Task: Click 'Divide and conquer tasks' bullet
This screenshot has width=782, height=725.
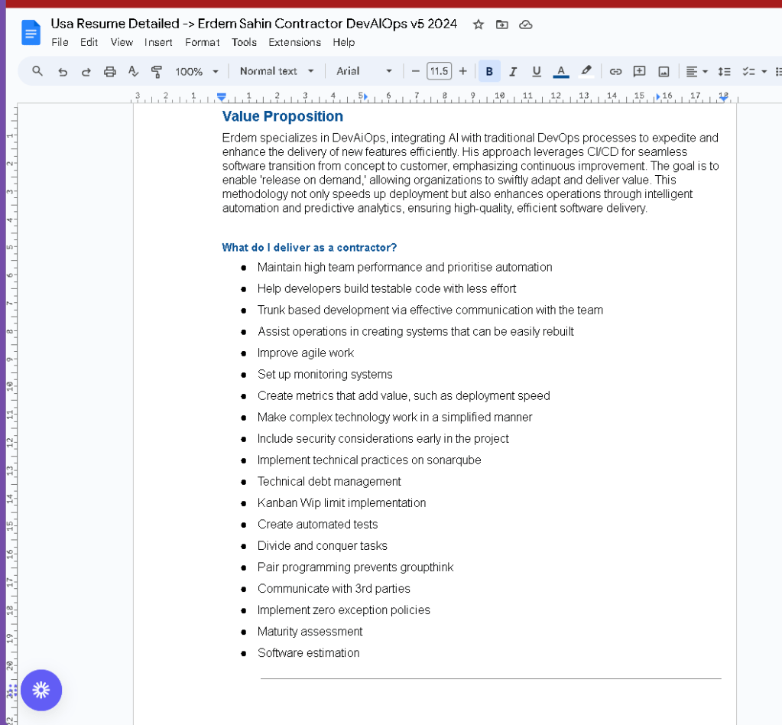Action: [x=322, y=546]
